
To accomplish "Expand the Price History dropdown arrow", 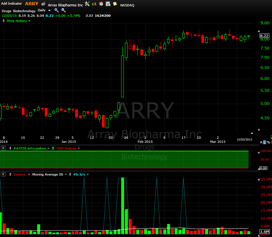I will (x=29, y=21).
